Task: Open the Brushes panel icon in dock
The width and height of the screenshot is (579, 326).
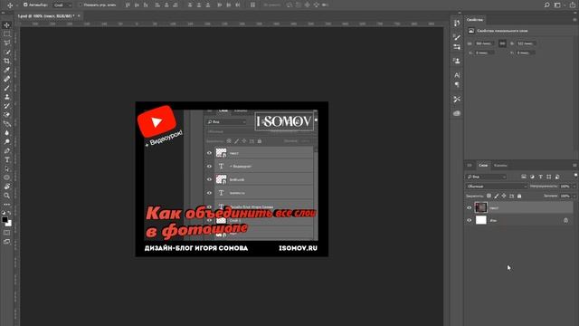Action: tap(457, 37)
